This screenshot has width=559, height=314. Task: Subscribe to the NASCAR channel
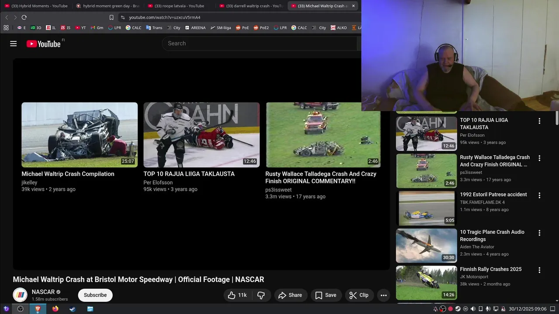pos(95,295)
